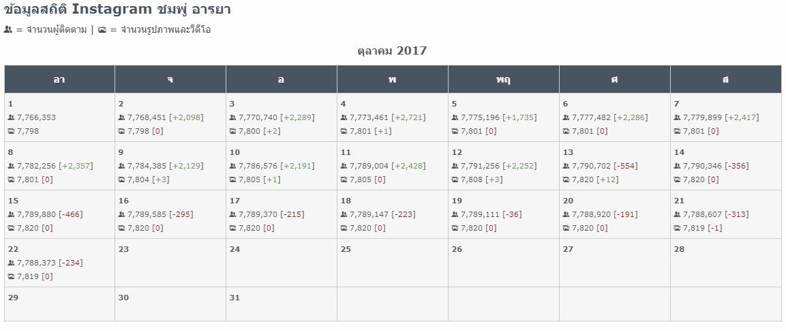Click the followers icon on October 15
The height and width of the screenshot is (331, 786).
(11, 214)
